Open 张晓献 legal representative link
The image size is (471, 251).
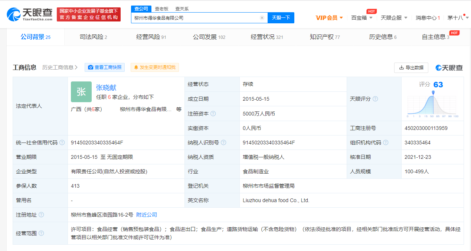pos(106,87)
